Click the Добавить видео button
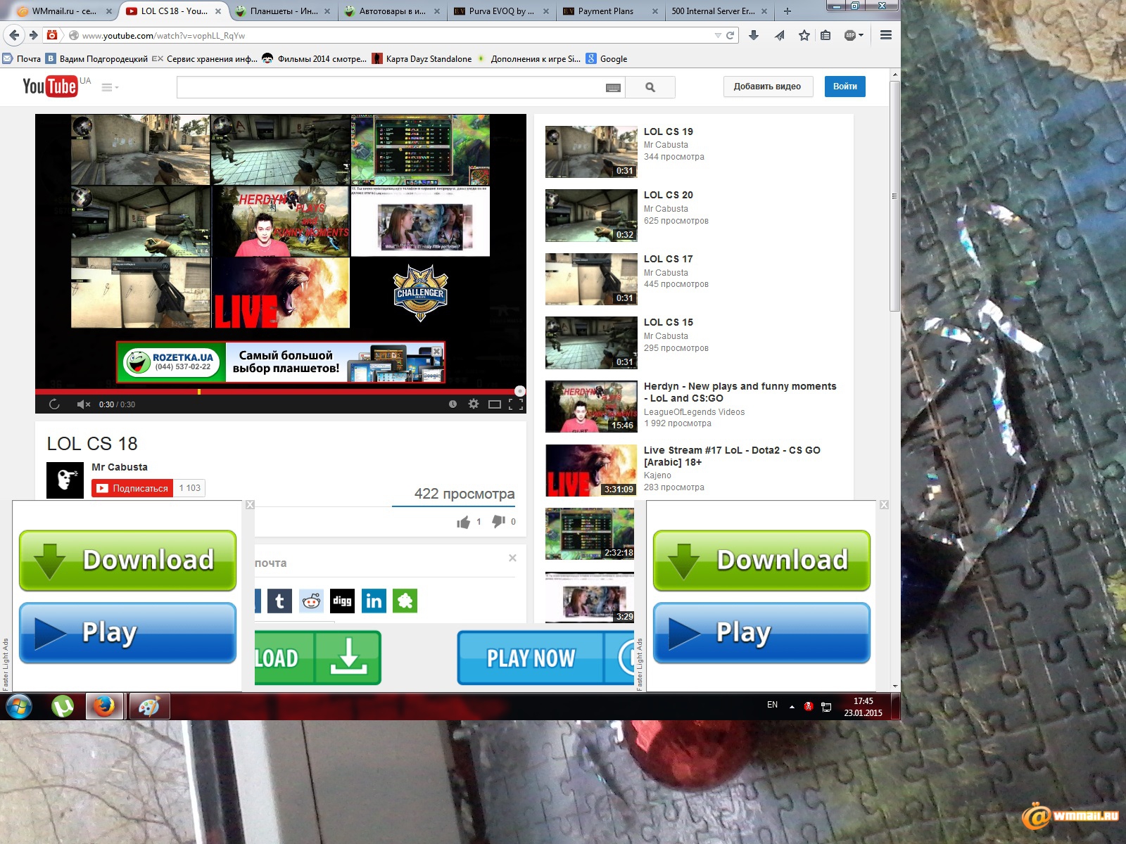The width and height of the screenshot is (1126, 844). coord(767,87)
